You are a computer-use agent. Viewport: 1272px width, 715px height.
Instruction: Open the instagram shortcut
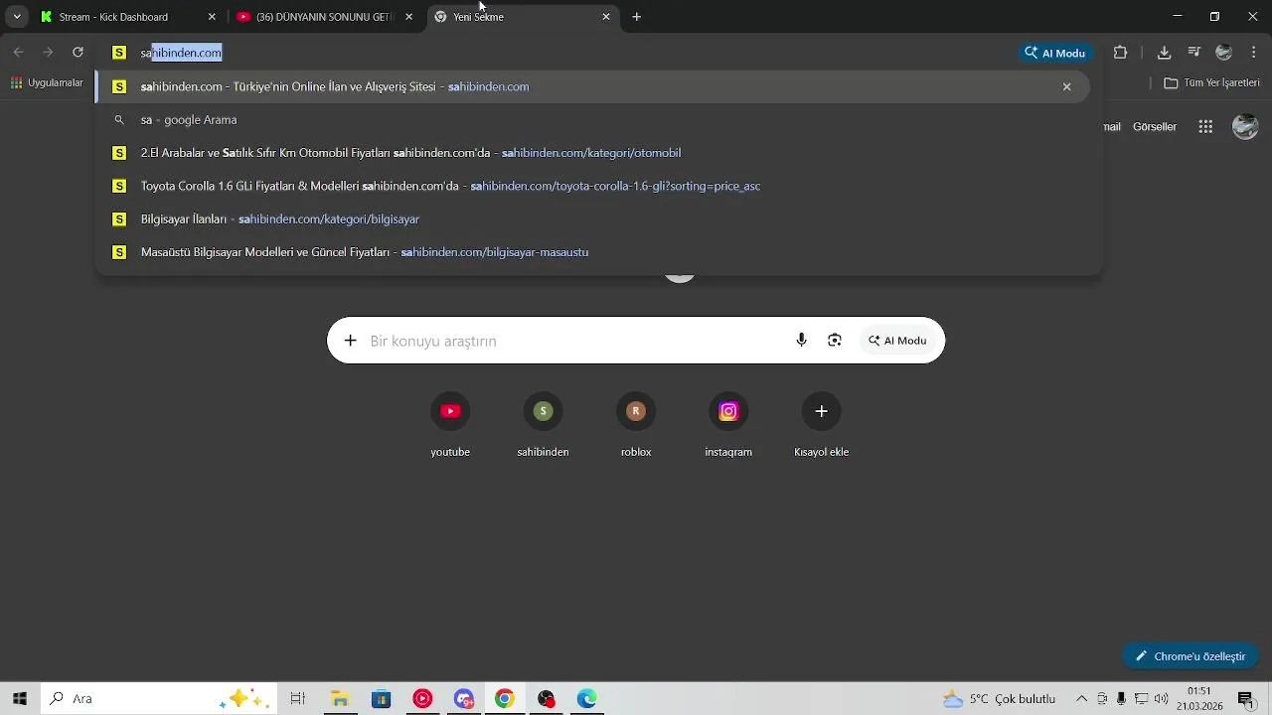(x=728, y=425)
